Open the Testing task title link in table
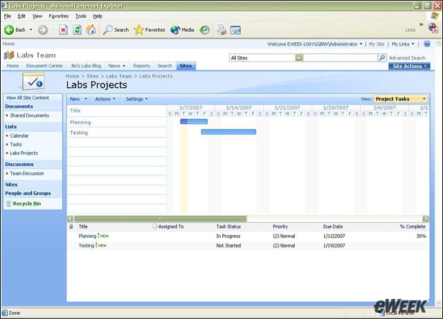Screen dimensions: 443x319 pos(86,246)
